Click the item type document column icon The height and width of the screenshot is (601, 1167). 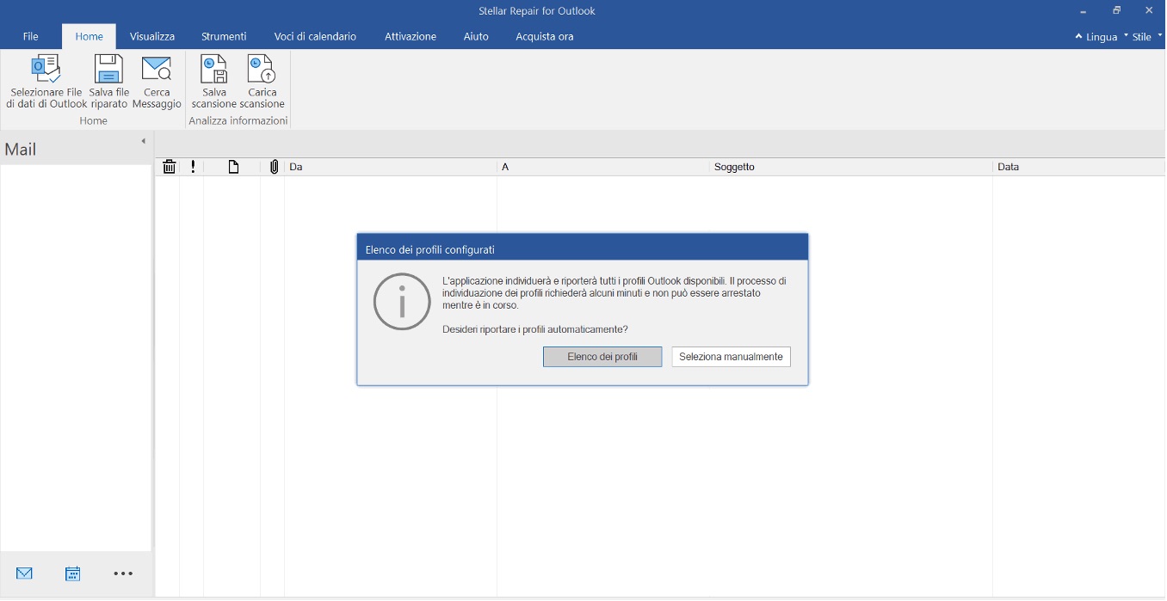[x=233, y=167]
